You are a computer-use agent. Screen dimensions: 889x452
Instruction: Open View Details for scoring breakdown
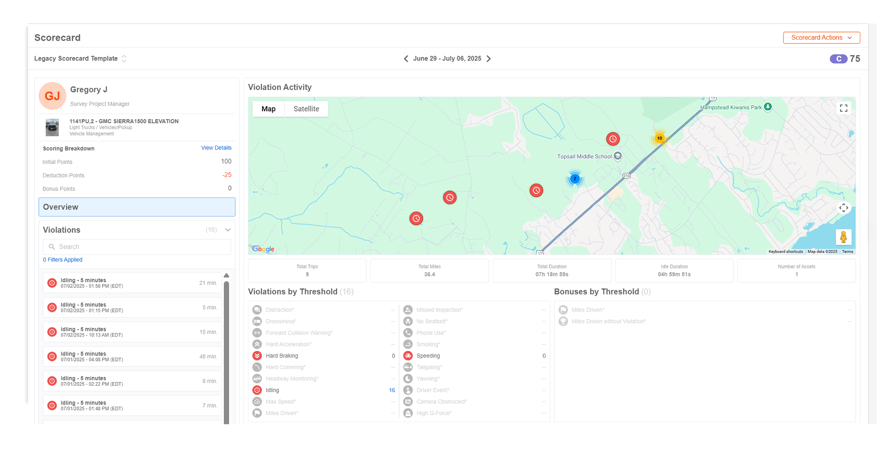coord(216,148)
